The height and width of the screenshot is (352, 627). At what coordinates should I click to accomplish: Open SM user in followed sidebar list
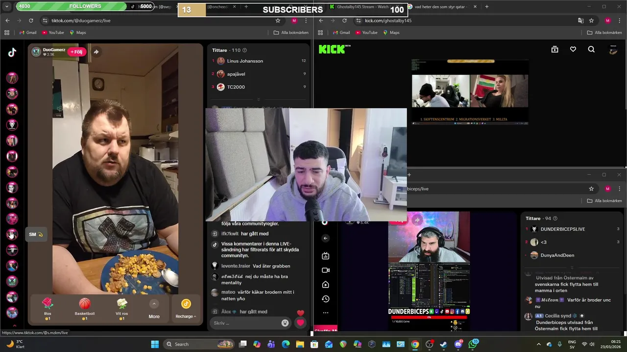pyautogui.click(x=12, y=234)
